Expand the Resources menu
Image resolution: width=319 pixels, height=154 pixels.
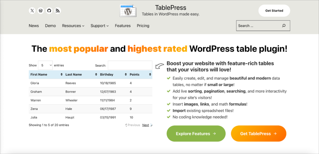click(x=73, y=26)
